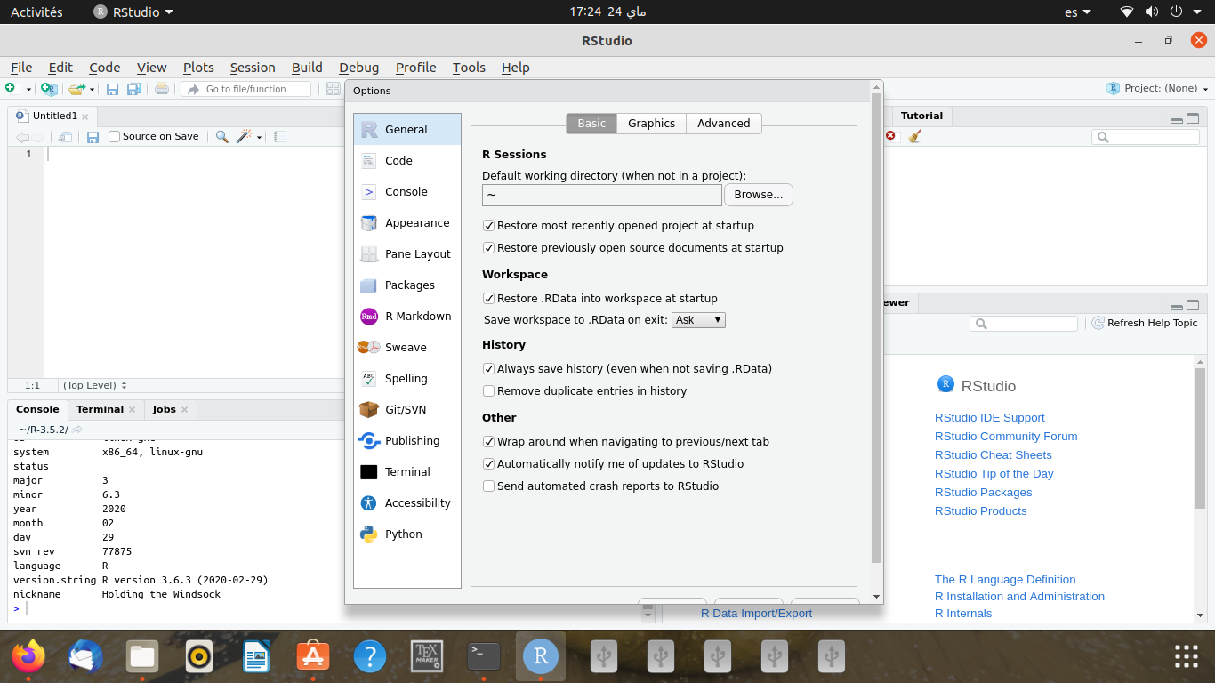1215x683 pixels.
Task: Open the Terminal app from the dock
Action: (484, 657)
